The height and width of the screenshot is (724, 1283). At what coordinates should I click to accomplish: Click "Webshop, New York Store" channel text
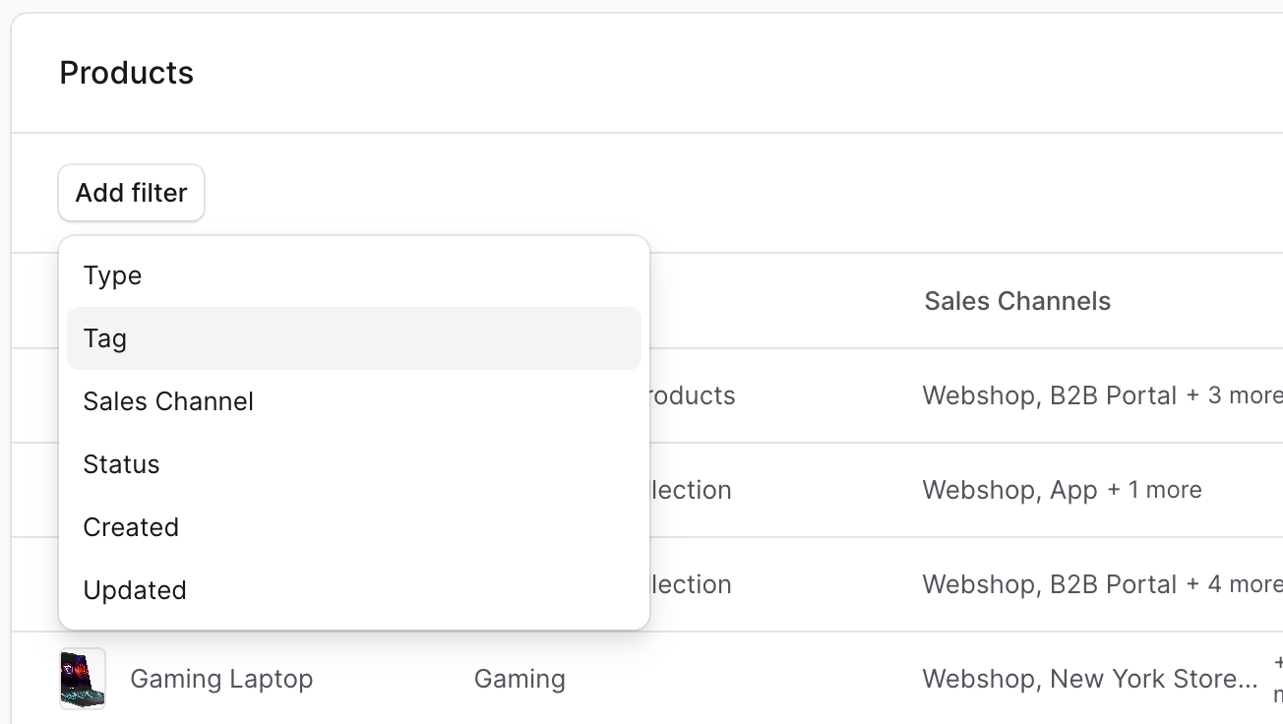[x=1089, y=679]
